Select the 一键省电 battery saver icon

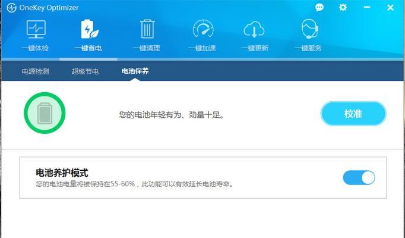click(x=89, y=29)
